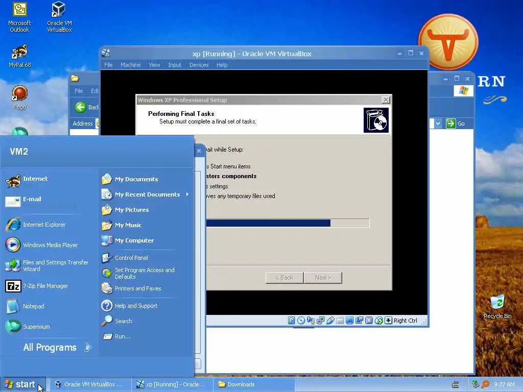Viewport: 523px width, 392px height.
Task: Click the network adapters icon in VirtualBox status bar
Action: (x=321, y=321)
